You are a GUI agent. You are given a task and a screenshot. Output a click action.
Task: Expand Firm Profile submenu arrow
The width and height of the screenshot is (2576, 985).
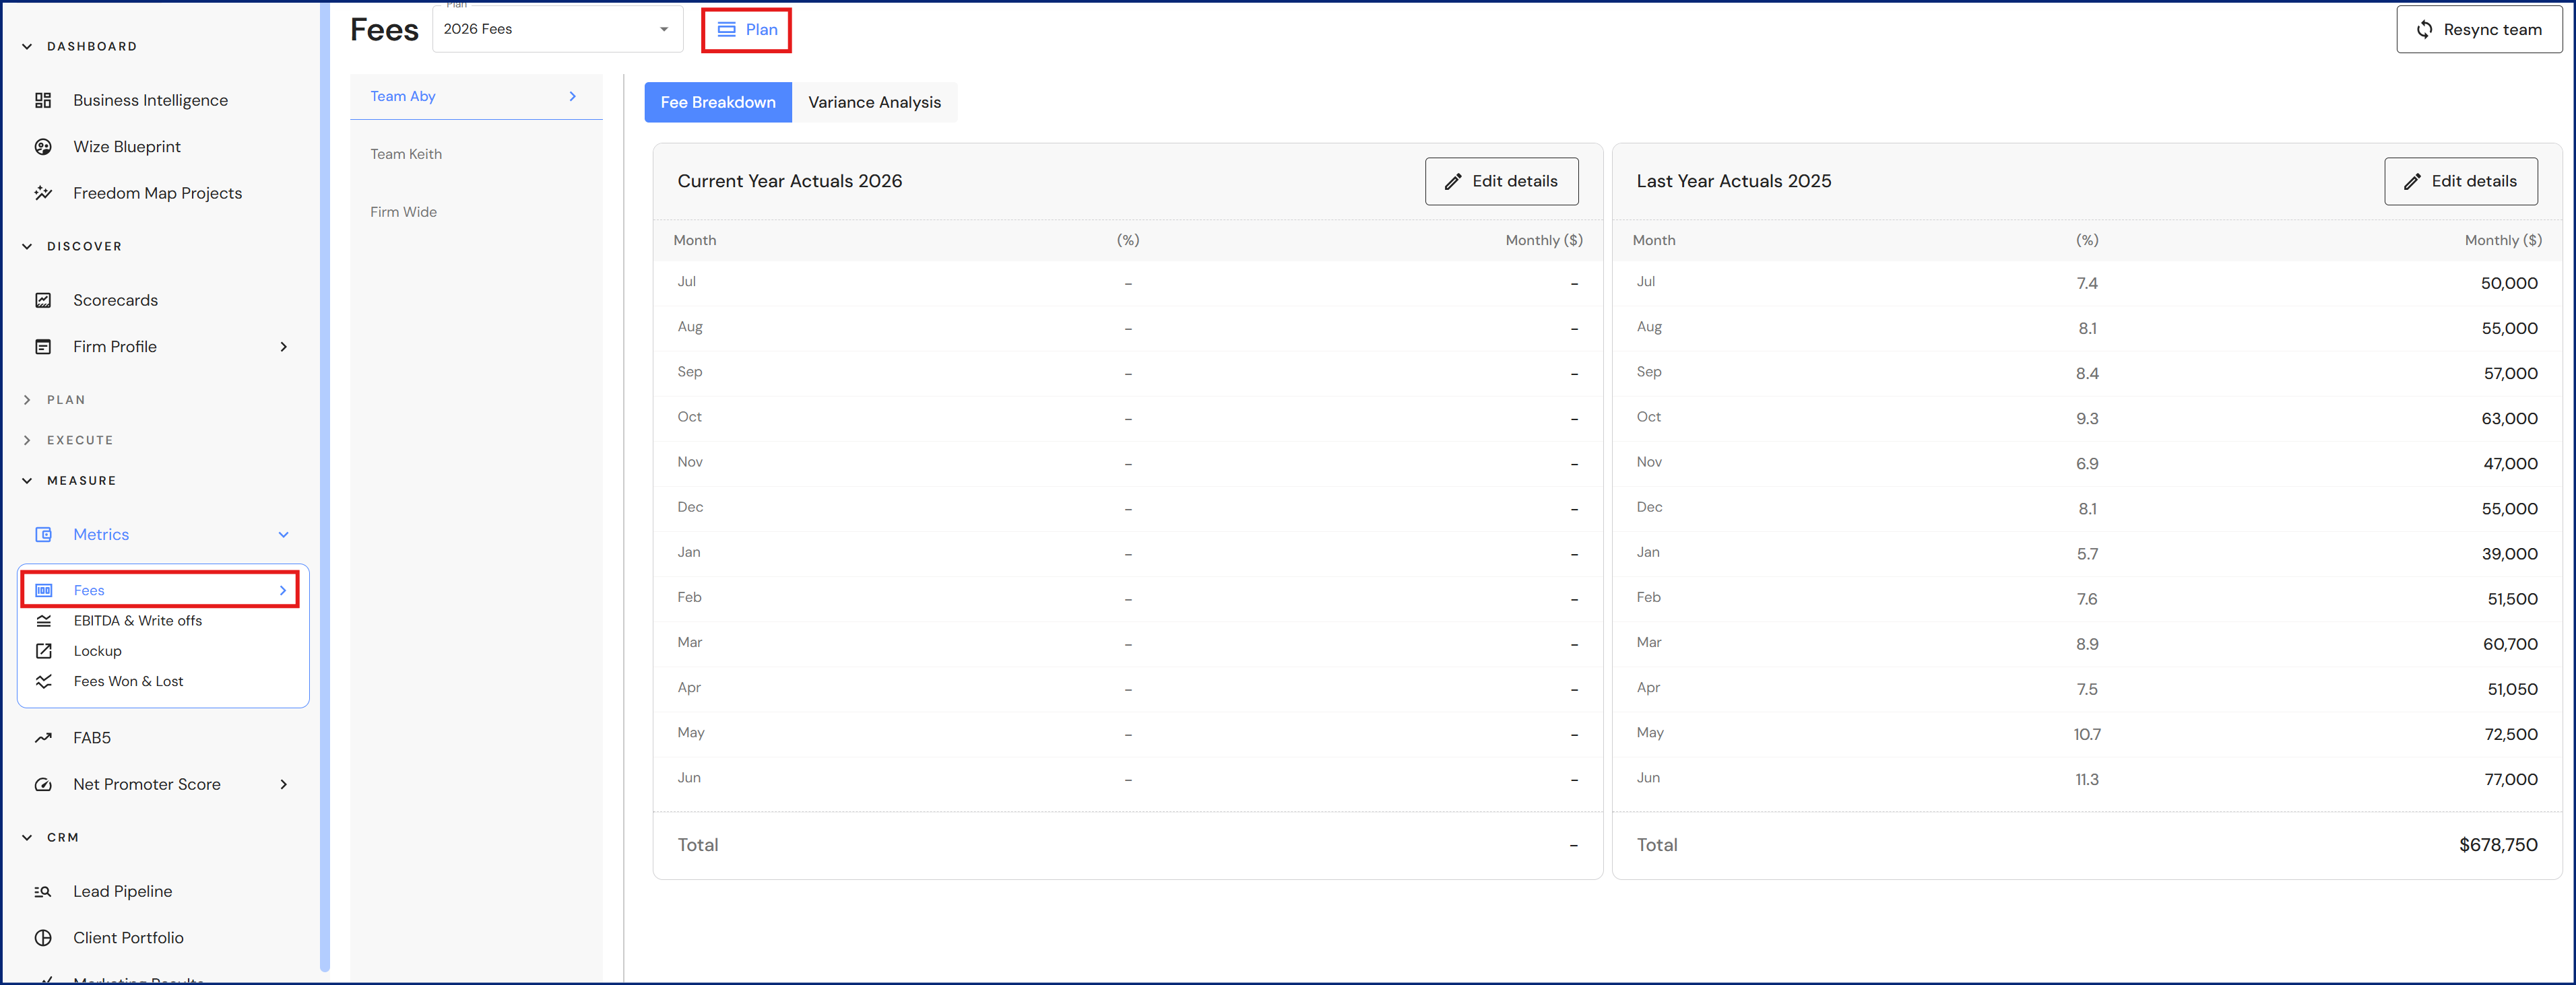point(284,347)
